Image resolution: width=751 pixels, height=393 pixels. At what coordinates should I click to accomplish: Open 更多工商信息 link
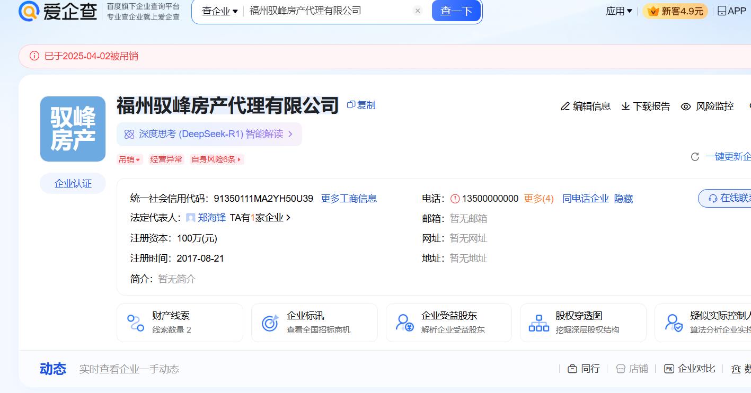pos(349,199)
